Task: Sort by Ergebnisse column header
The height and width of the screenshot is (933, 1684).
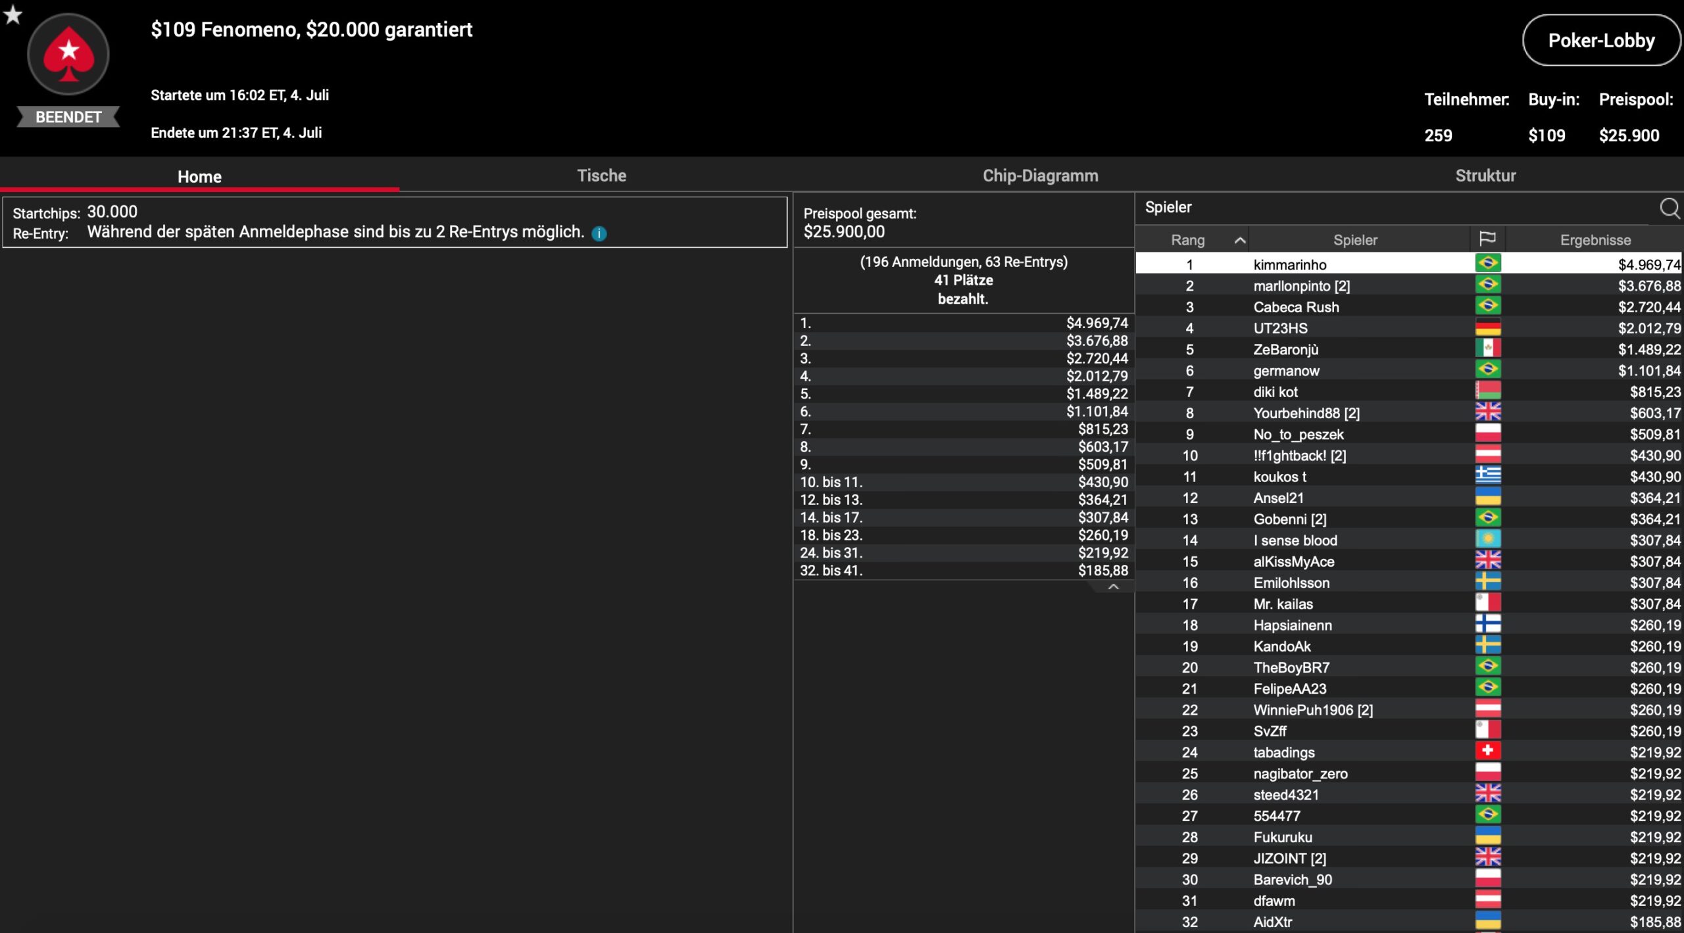Action: coord(1595,241)
